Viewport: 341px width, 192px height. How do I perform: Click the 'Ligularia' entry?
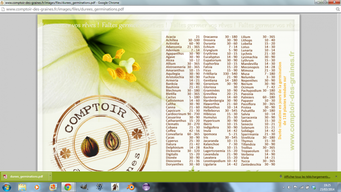[210, 164]
